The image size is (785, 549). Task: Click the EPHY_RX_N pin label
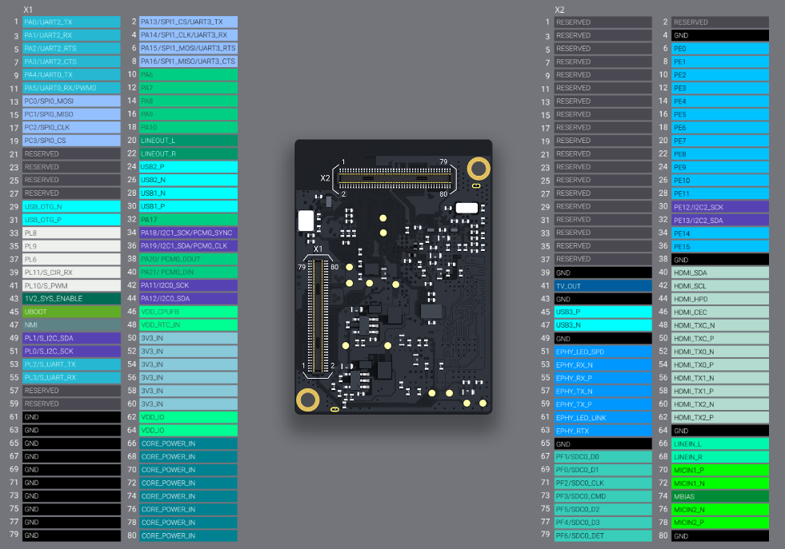[603, 365]
